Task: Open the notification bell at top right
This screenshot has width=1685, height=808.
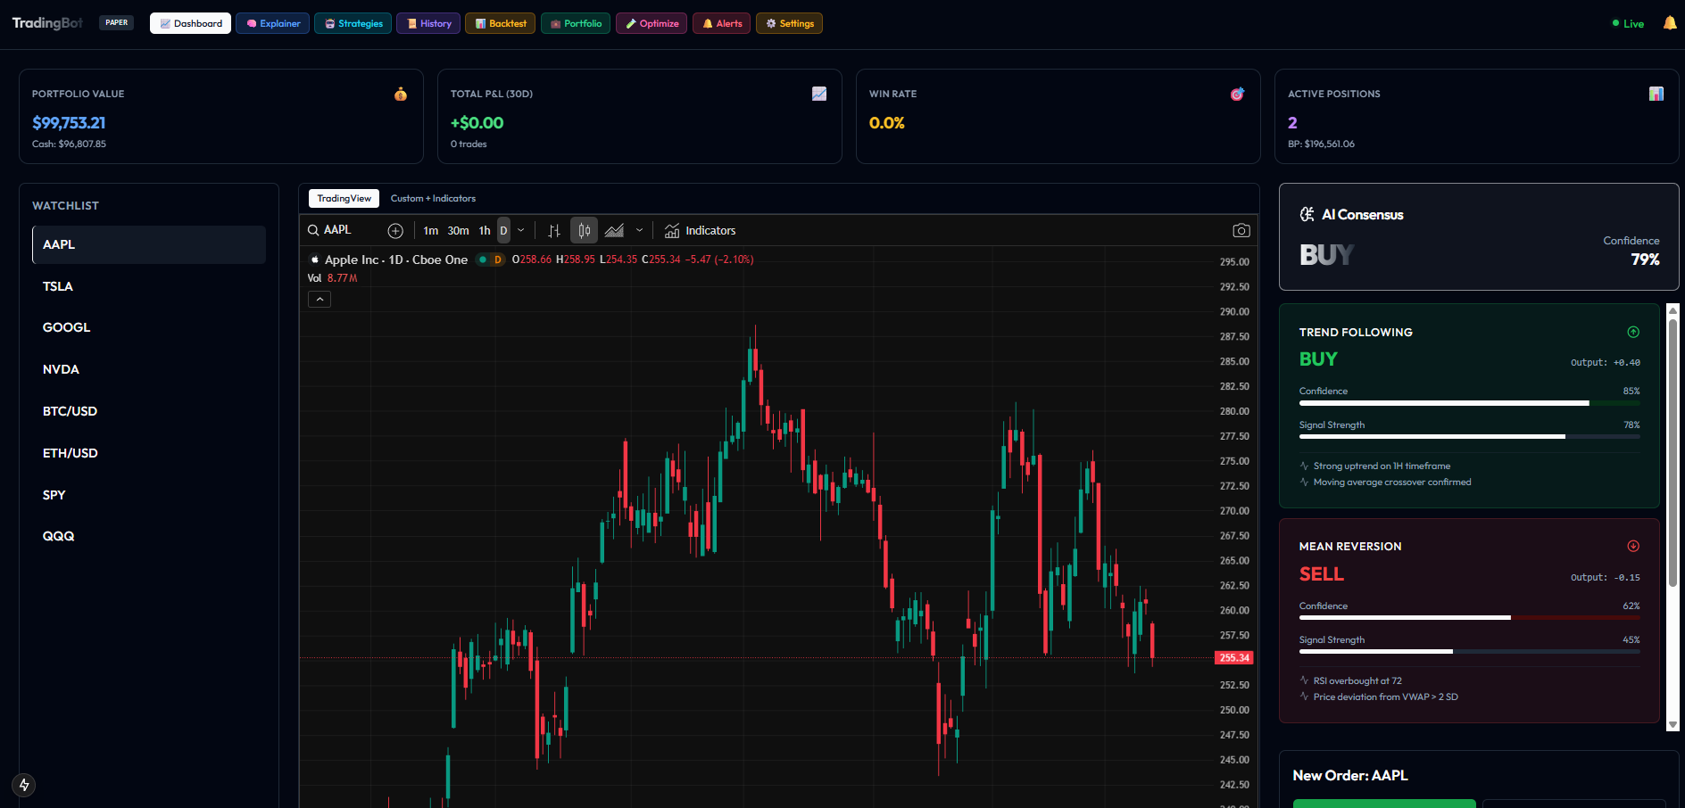Action: point(1669,23)
